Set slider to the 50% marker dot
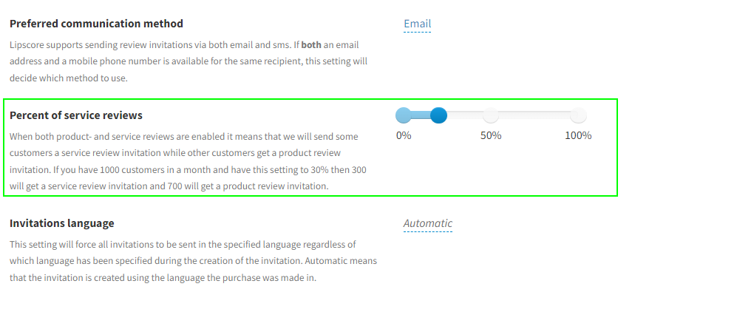Screen dimensions: 754x312 491,115
